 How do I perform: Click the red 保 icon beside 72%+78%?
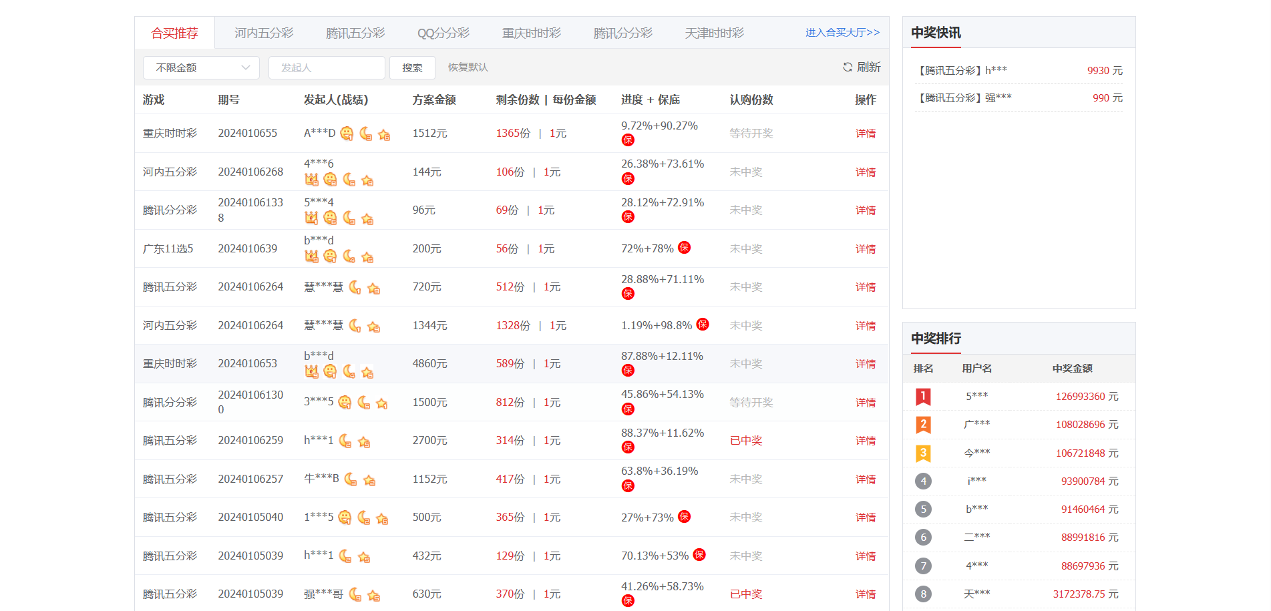pos(684,248)
